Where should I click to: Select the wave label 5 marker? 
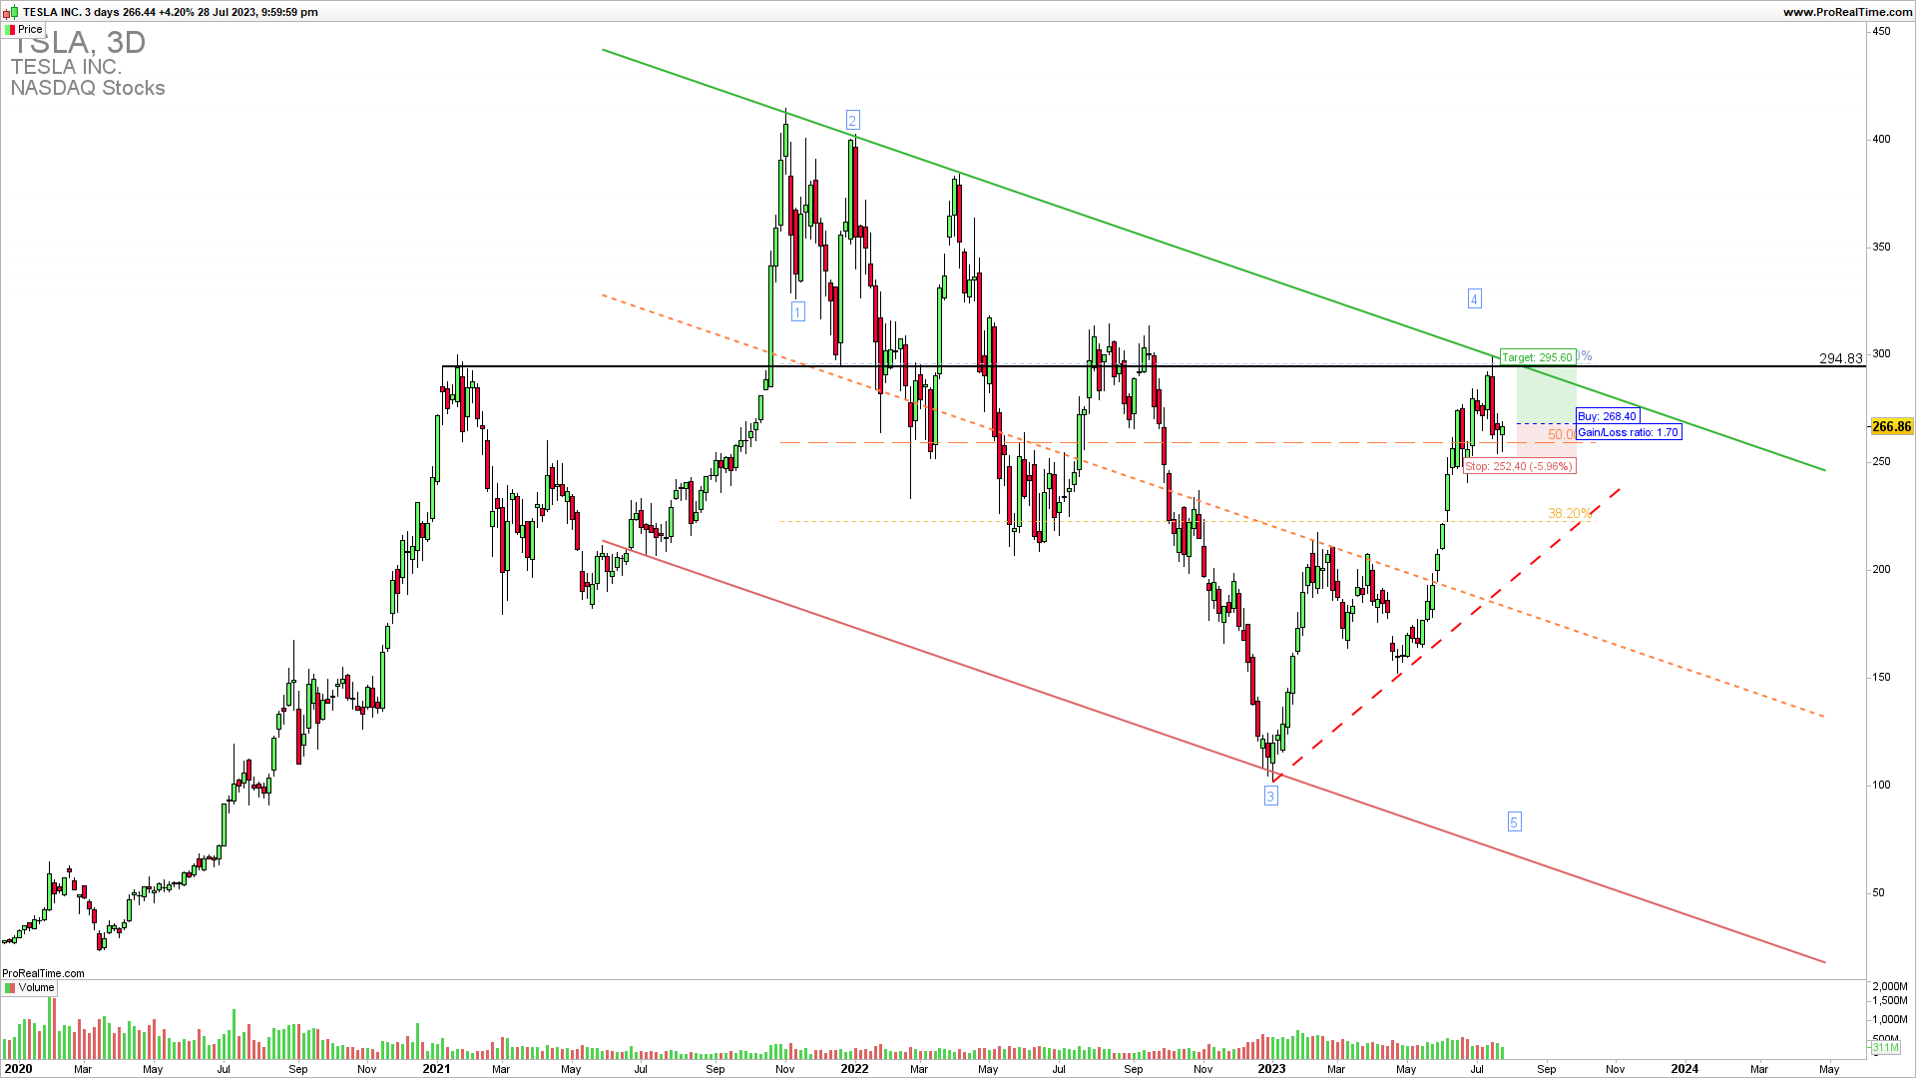point(1514,821)
